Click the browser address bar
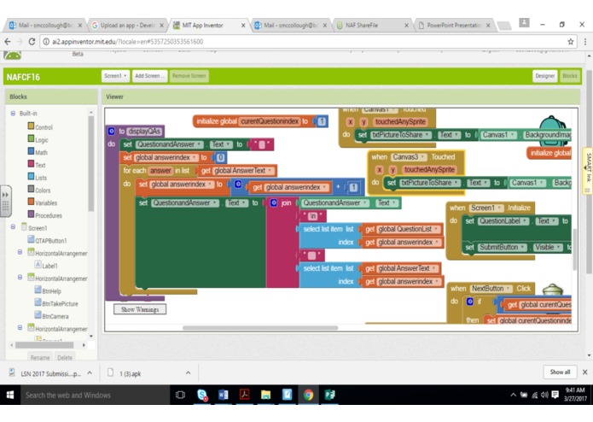The image size is (593, 422). pyautogui.click(x=306, y=42)
